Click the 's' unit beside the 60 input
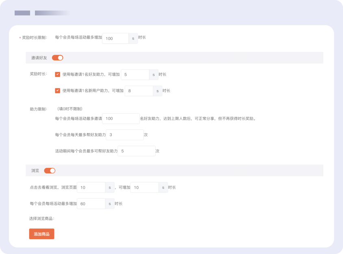 point(110,204)
